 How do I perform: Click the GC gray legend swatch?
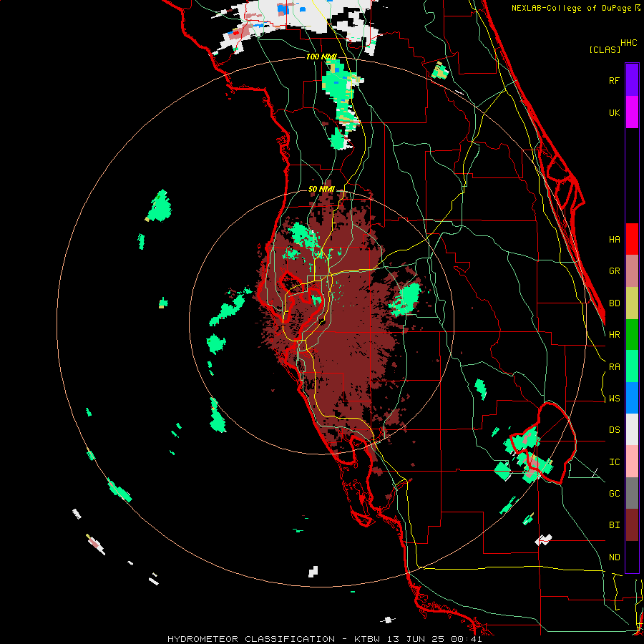click(632, 493)
